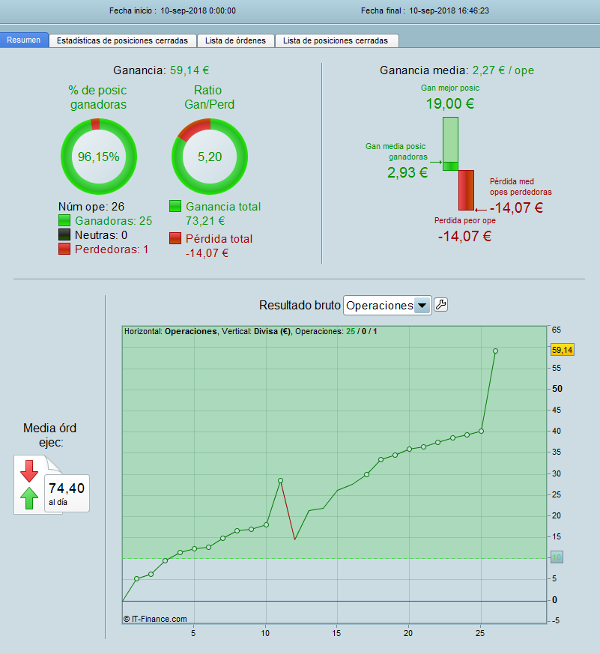Click the 73,21 € total gain value
The image size is (600, 654).
(x=205, y=221)
